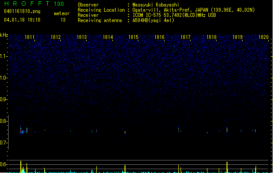Screen dimensions: 273x173
Task: Click the bright echo between 1818 and 1819
Action: point(227,130)
